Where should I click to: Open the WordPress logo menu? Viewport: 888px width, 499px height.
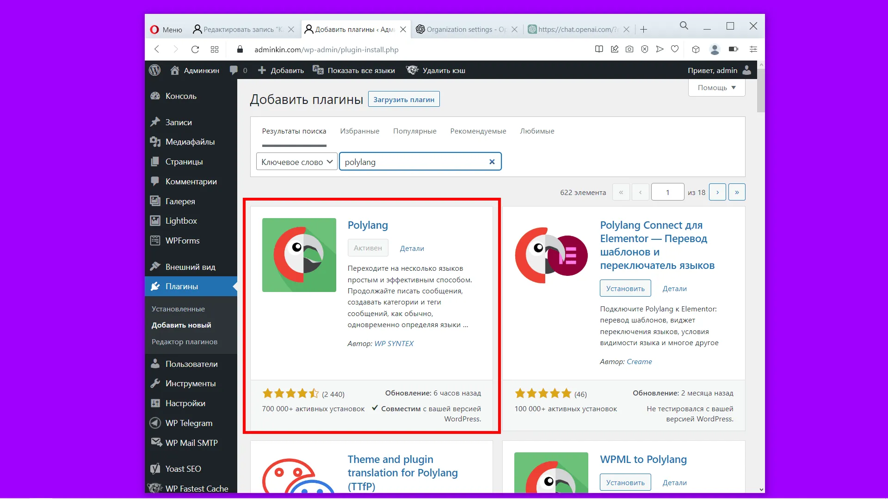pyautogui.click(x=155, y=70)
